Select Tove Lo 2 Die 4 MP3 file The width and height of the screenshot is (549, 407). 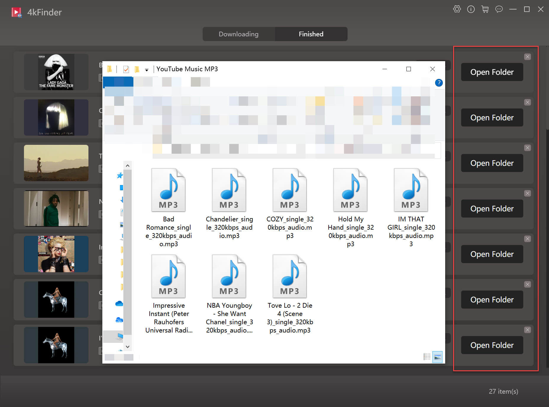tap(290, 277)
